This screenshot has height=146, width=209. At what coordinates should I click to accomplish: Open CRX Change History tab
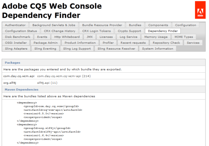point(60,31)
